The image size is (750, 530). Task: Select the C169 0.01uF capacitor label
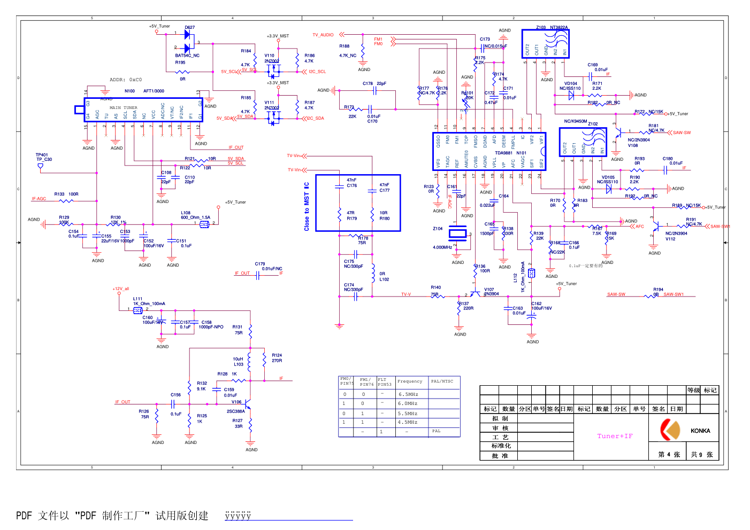[598, 67]
